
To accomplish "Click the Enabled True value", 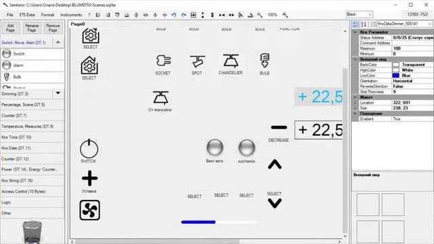I will click(x=413, y=119).
